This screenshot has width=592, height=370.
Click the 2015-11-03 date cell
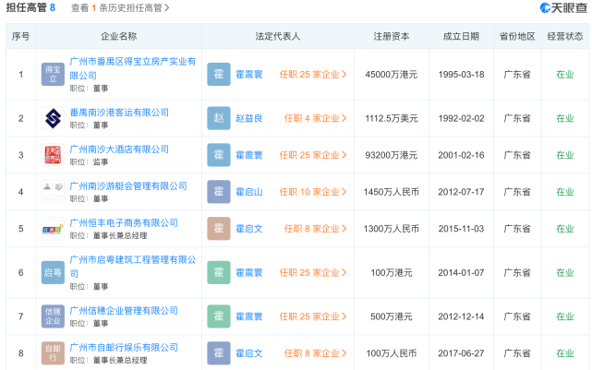461,229
